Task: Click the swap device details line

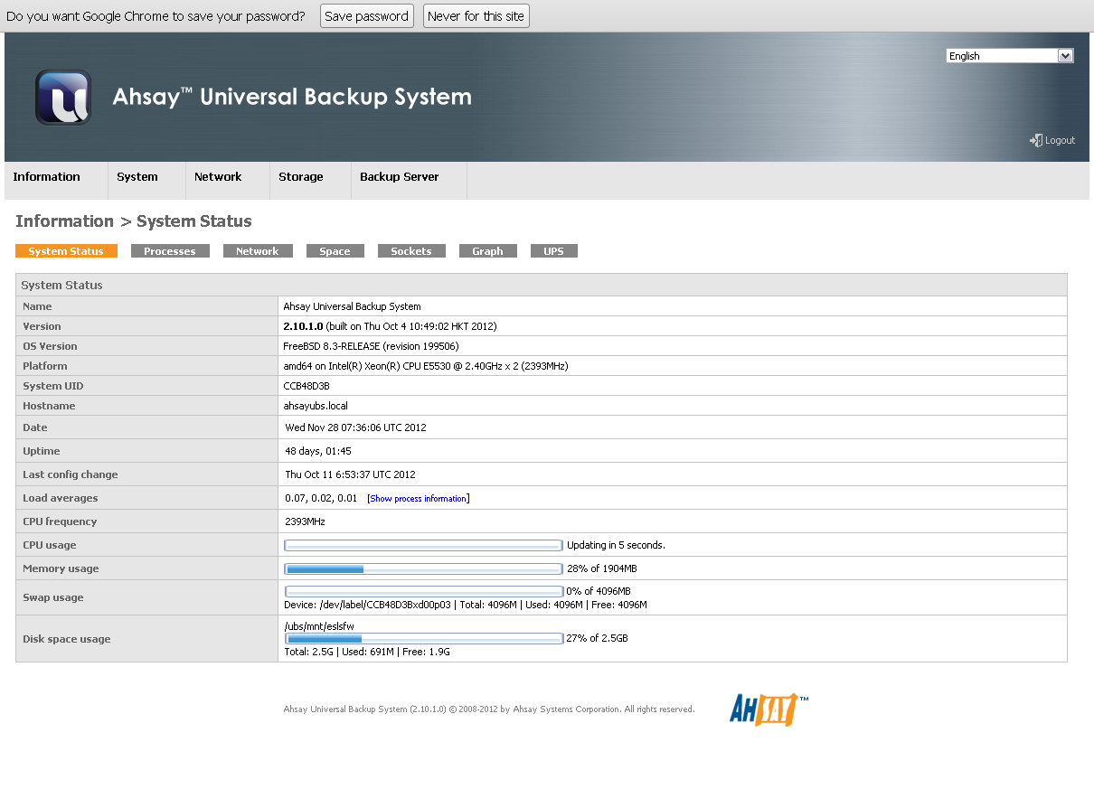Action: (466, 605)
